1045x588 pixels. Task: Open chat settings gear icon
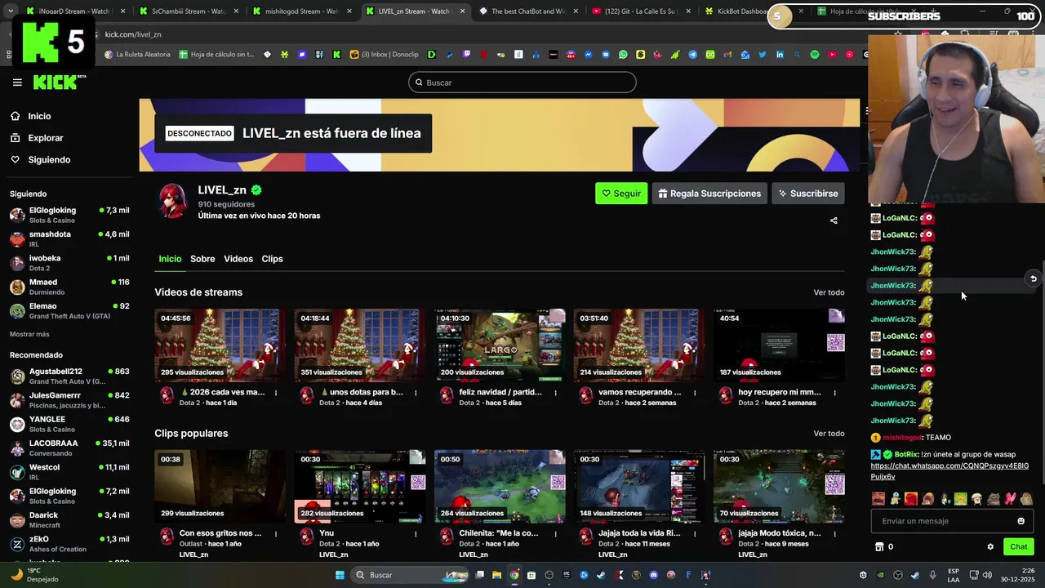(990, 547)
